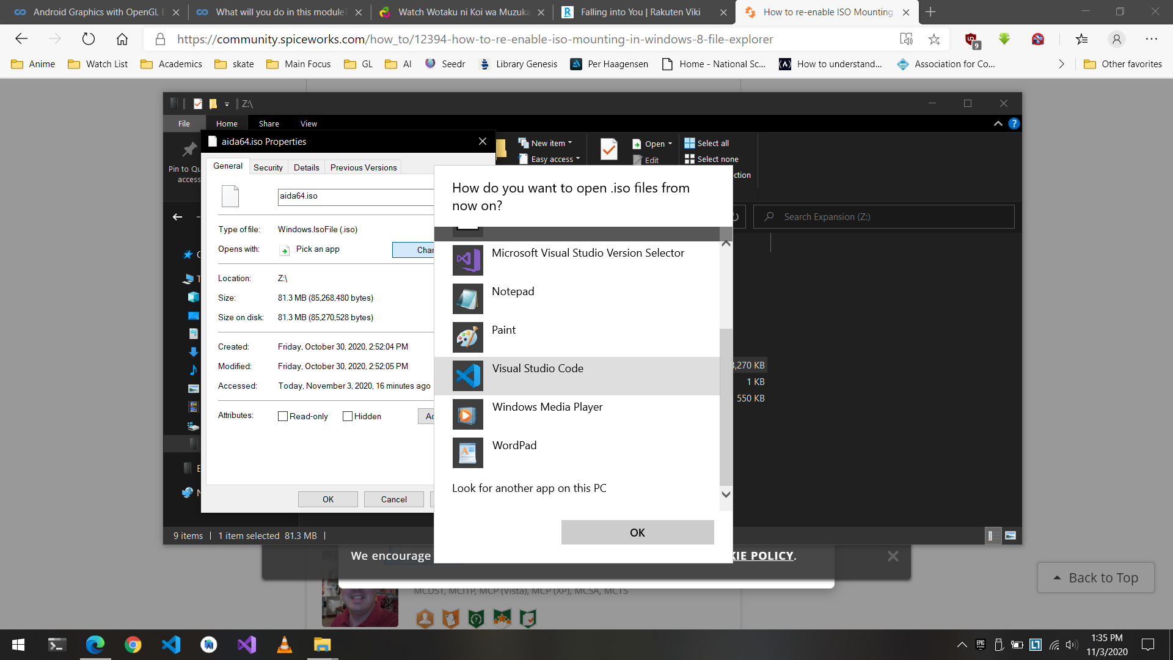The image size is (1173, 660).
Task: Collapse the File Explorer ribbon chevron
Action: 998,123
